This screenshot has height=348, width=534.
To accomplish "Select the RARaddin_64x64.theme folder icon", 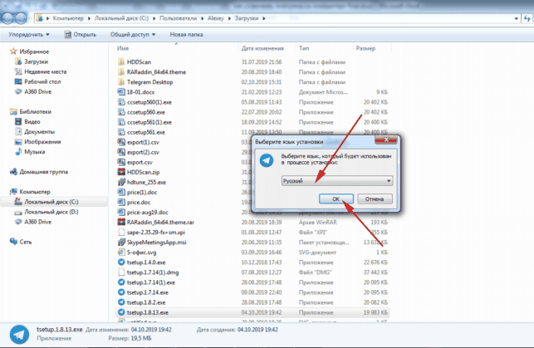I will 121,72.
